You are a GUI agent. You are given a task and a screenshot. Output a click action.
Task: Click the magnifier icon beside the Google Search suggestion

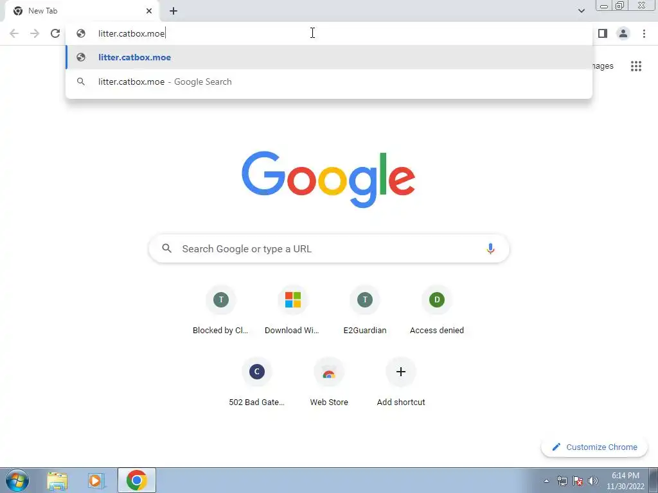pos(81,82)
